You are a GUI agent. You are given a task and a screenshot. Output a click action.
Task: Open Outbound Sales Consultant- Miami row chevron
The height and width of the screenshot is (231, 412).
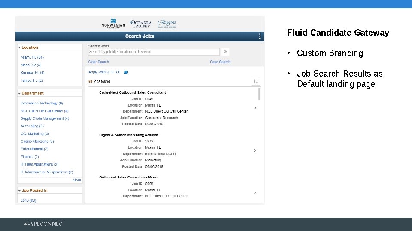(x=255, y=193)
